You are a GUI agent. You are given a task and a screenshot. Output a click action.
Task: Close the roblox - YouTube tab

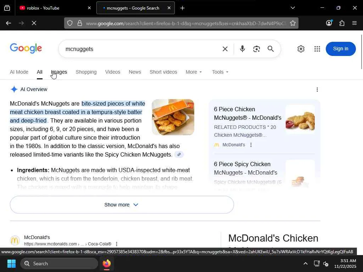point(89,8)
